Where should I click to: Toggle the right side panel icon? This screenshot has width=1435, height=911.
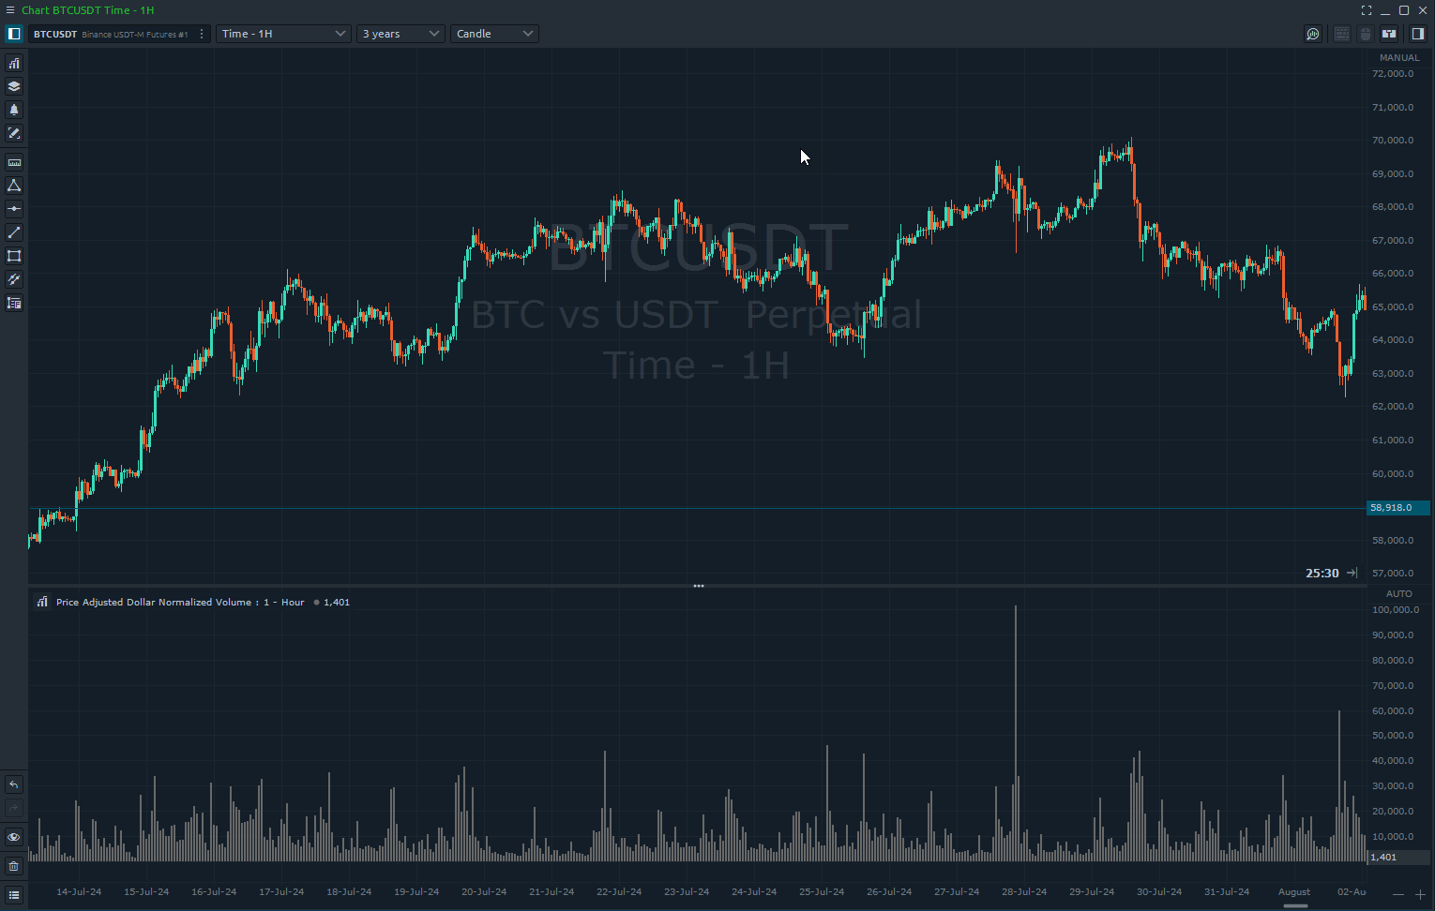pyautogui.click(x=1418, y=34)
